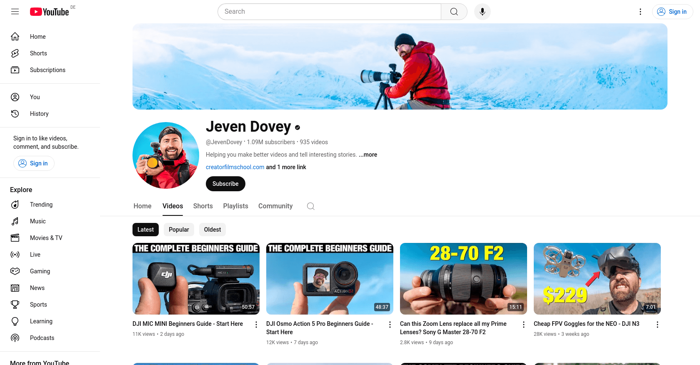This screenshot has width=700, height=365.
Task: Open options for DJI MIC MINI video
Action: 256,325
